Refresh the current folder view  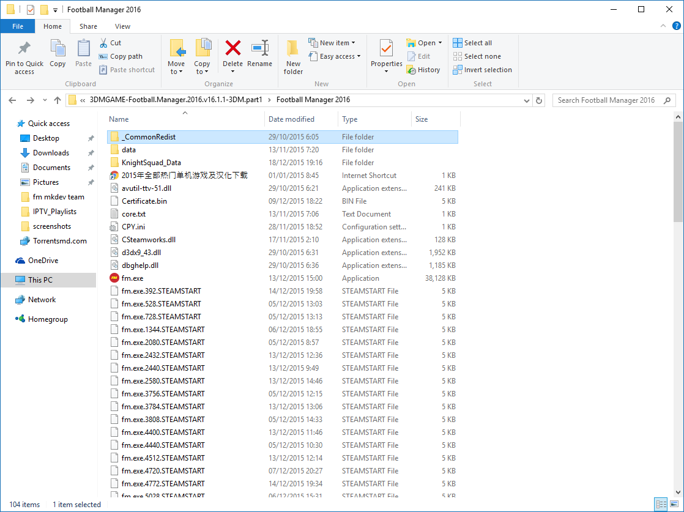(539, 100)
